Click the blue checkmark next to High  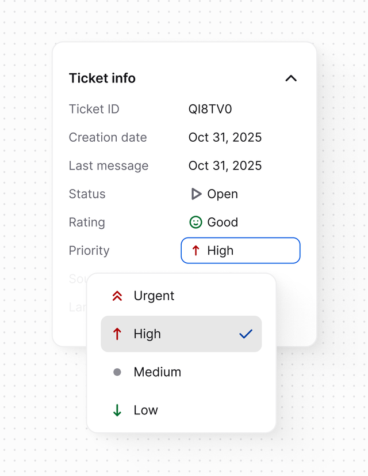pyautogui.click(x=247, y=334)
